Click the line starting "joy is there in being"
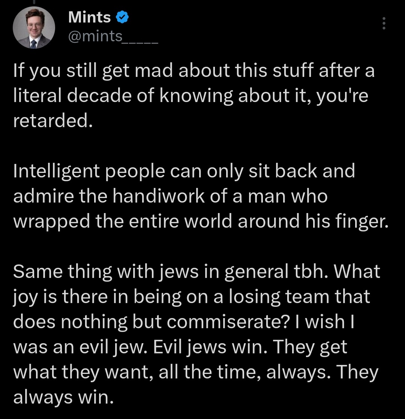This screenshot has height=419, width=405. 192,297
